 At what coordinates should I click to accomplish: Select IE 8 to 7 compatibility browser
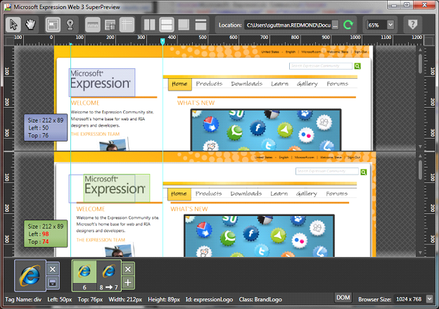[108, 276]
